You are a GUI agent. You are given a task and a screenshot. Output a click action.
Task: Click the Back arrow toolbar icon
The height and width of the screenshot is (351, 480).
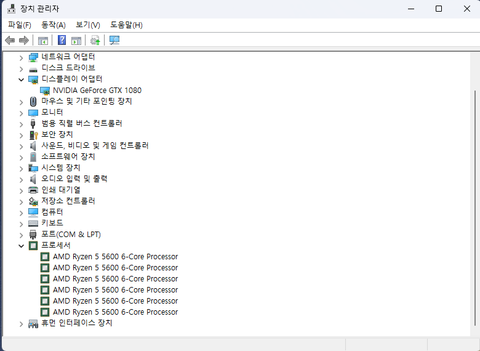10,40
